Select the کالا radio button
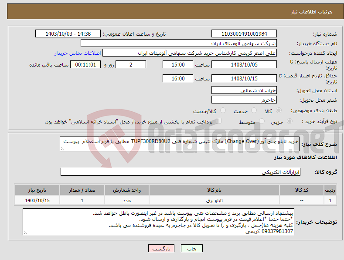The height and width of the screenshot is (260, 344). (279, 110)
